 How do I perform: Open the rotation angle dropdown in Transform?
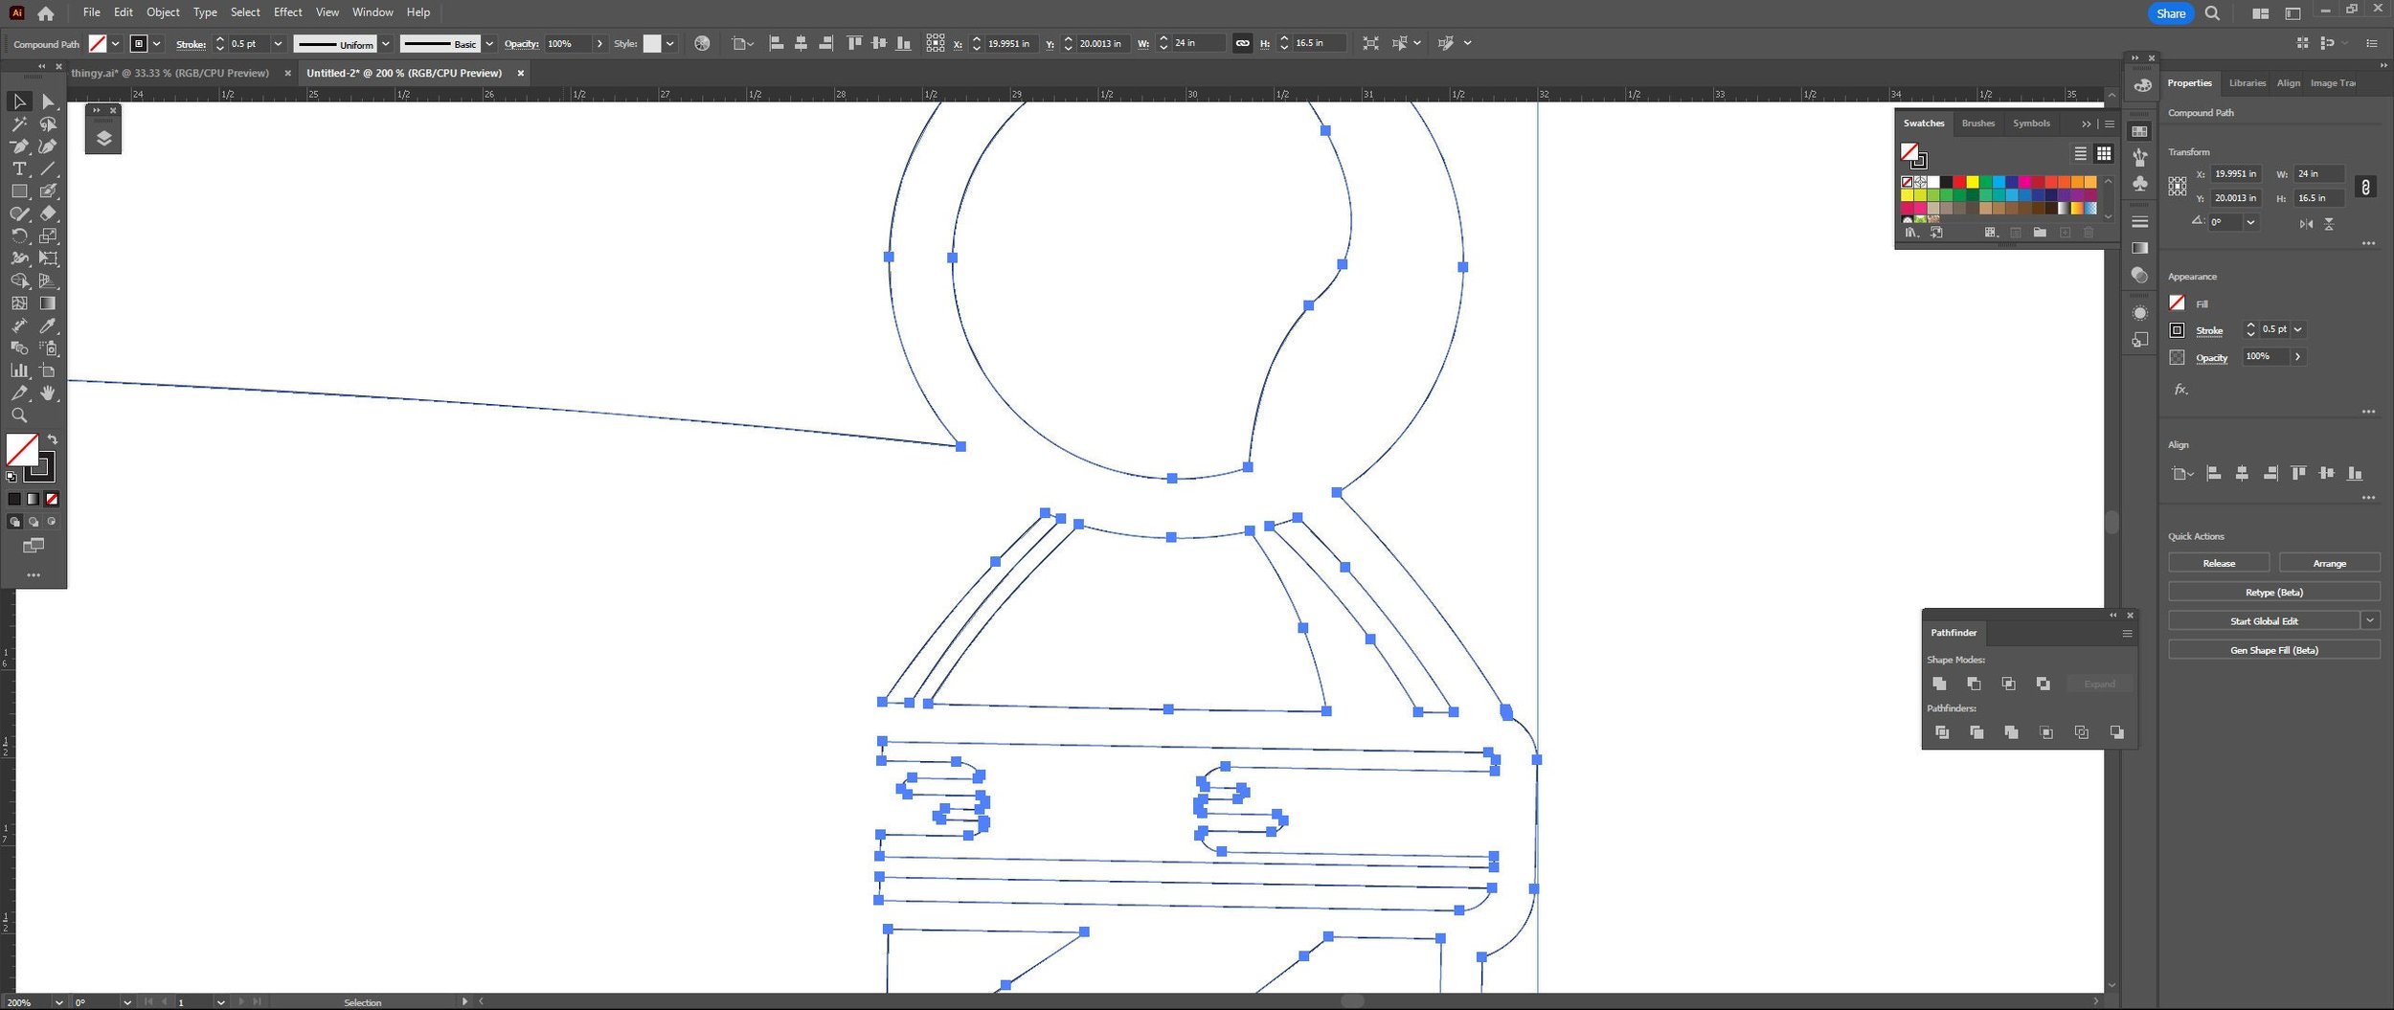(x=2250, y=222)
